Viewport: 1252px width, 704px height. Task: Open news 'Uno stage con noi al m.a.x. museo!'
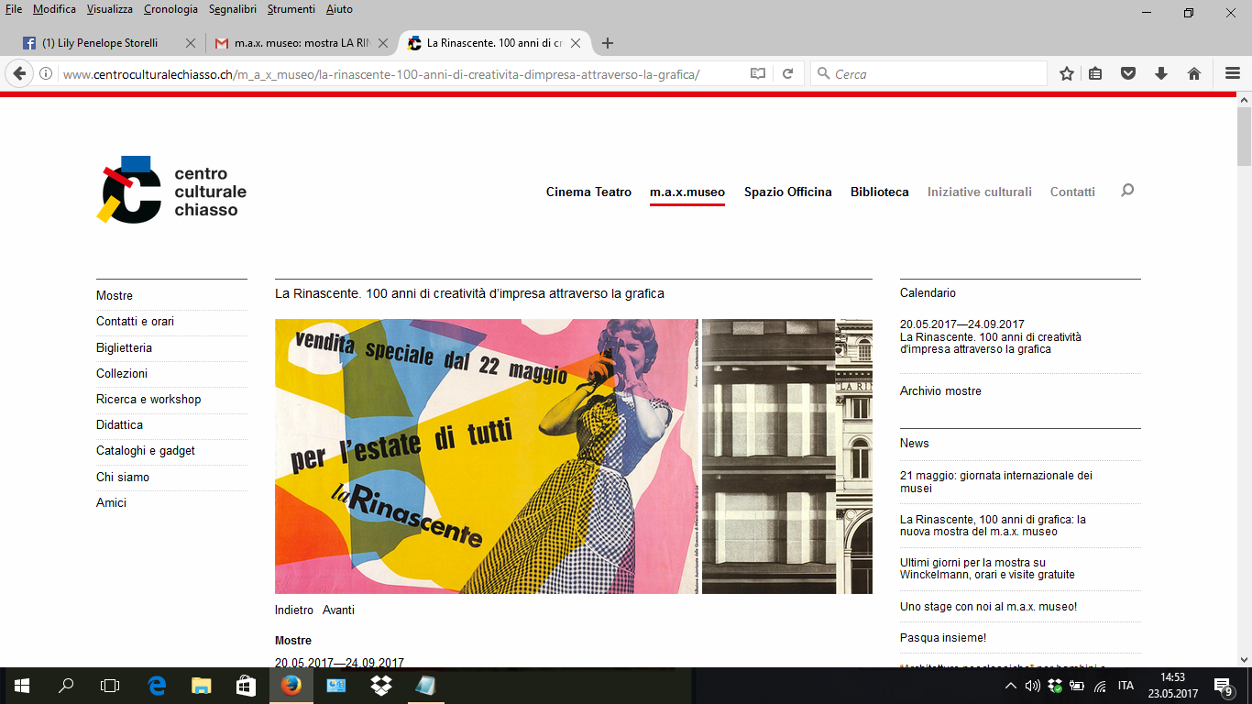coord(988,607)
